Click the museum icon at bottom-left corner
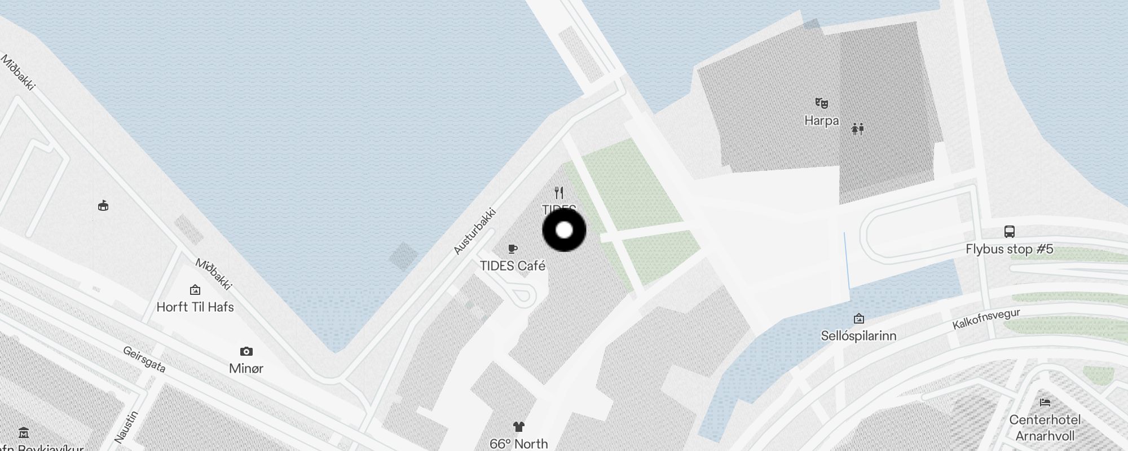 click(24, 433)
